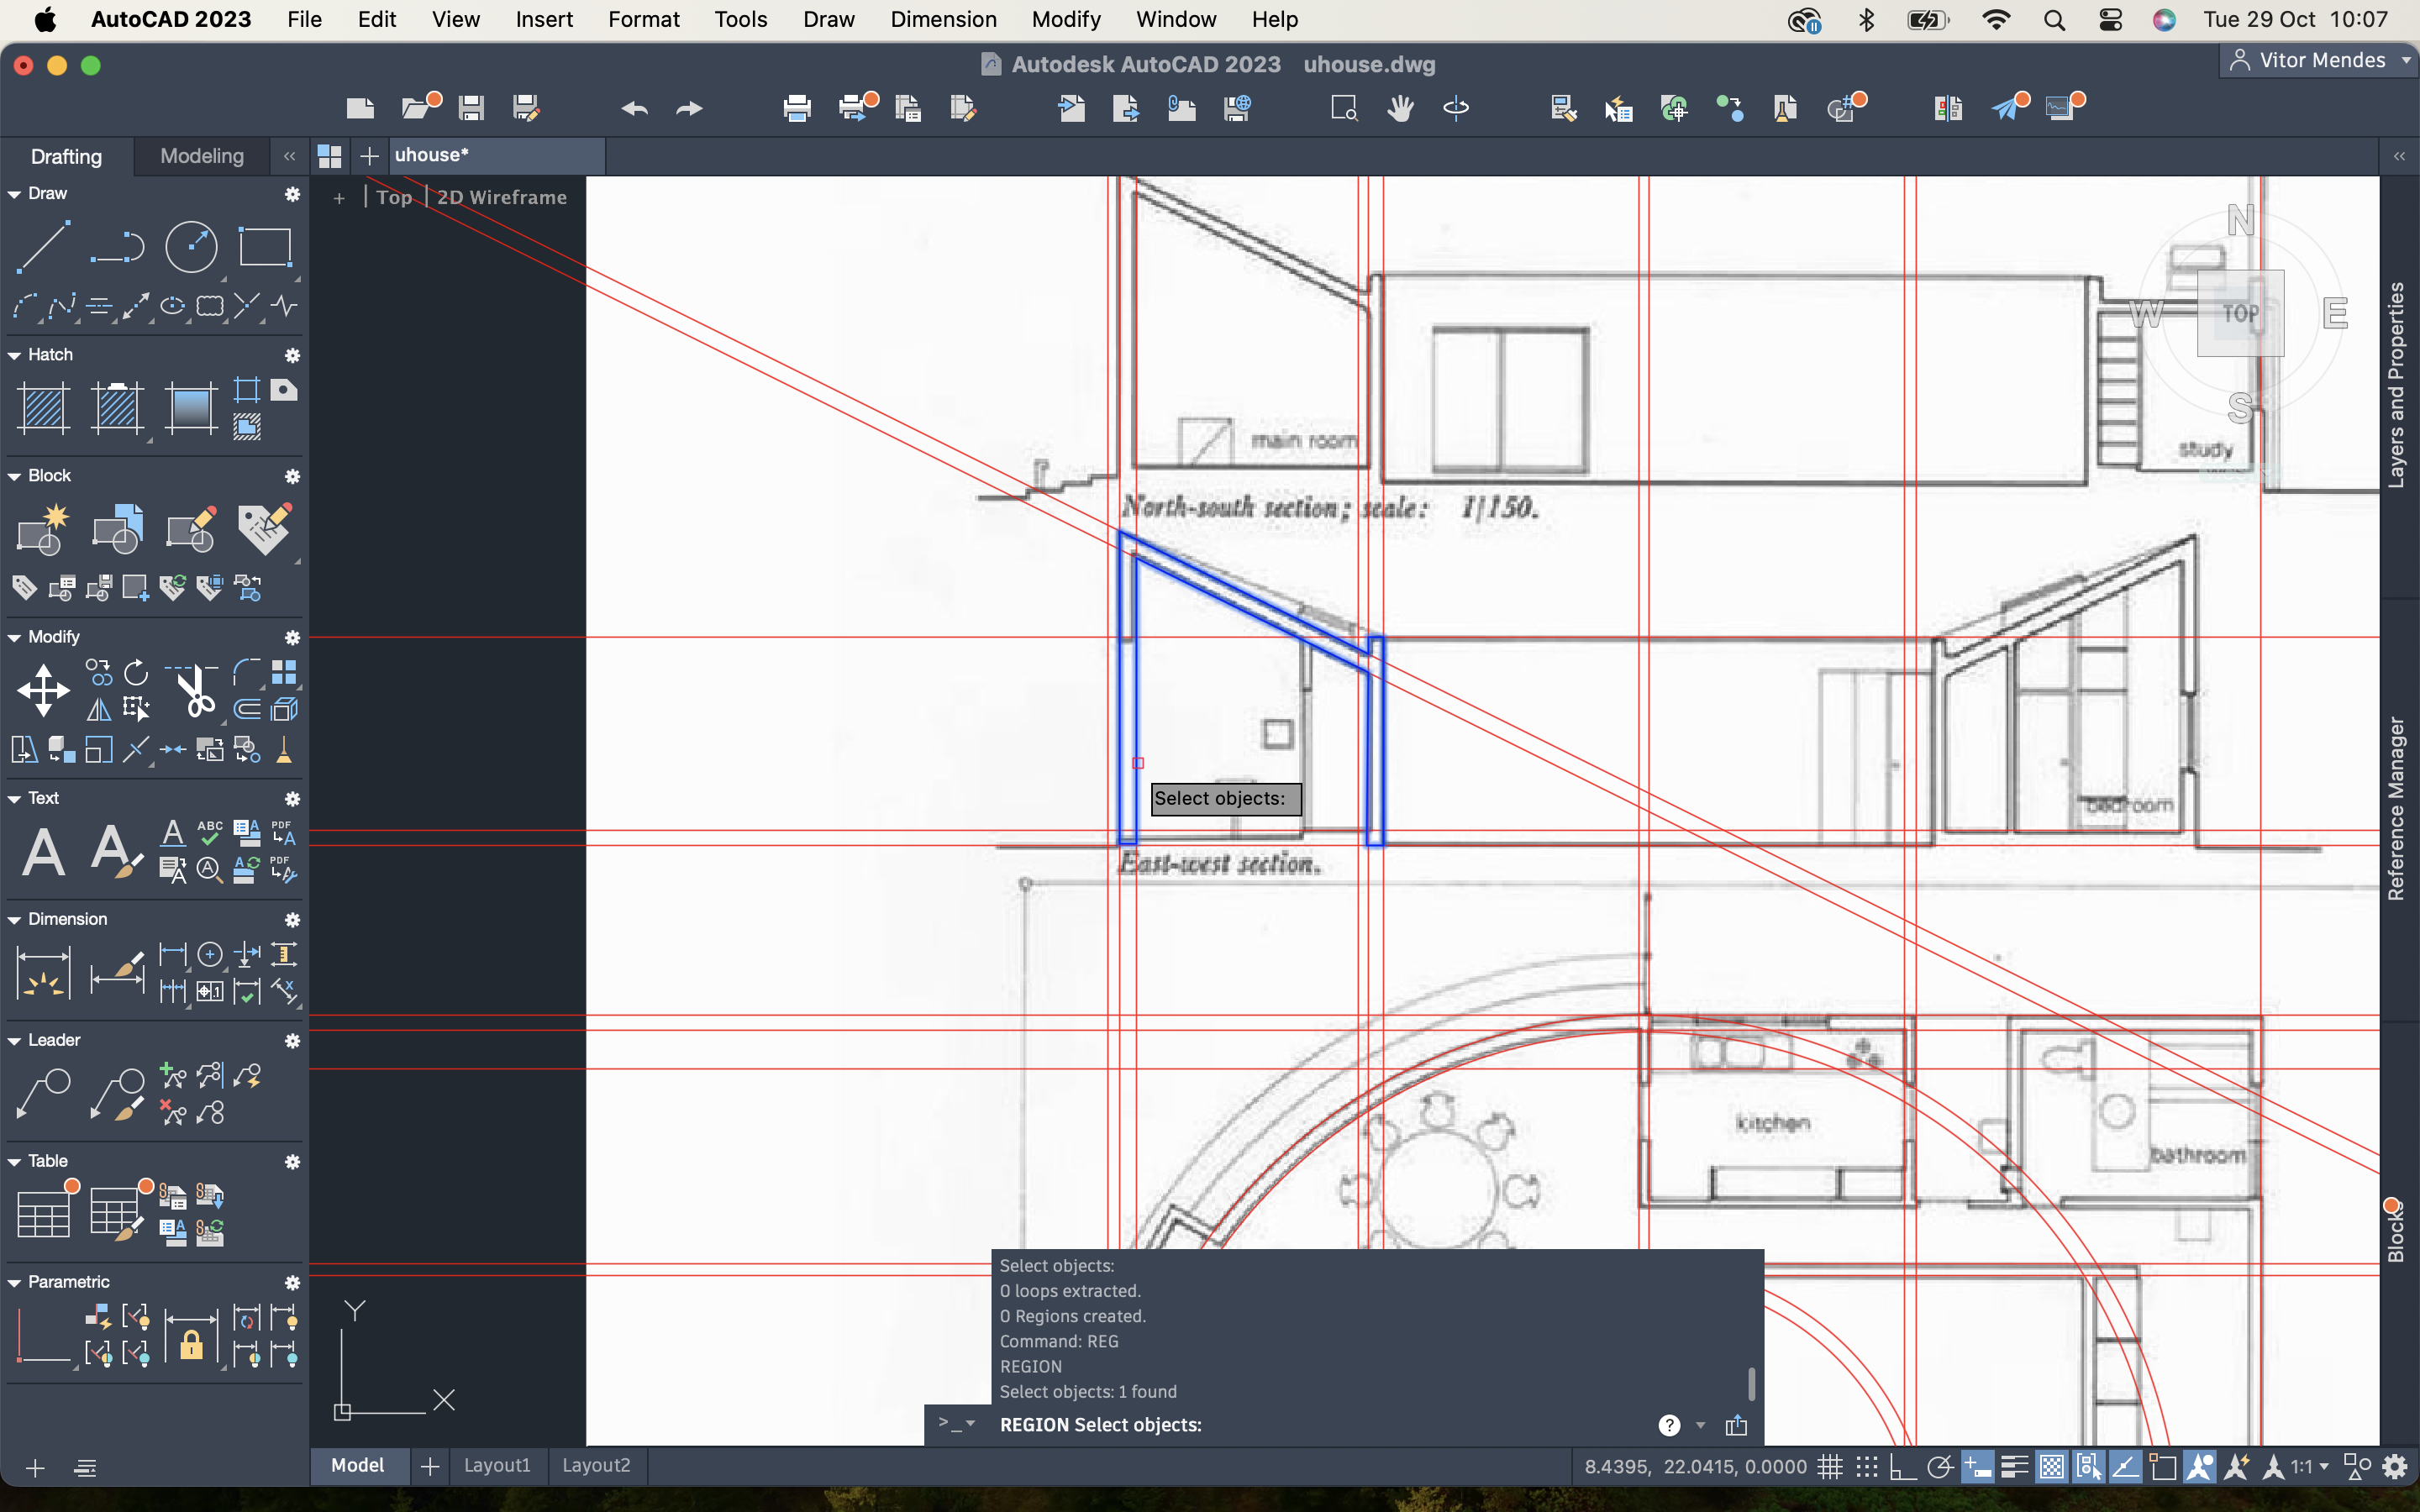Click the Print icon in toolbar
2420x1512 pixels.
(797, 108)
